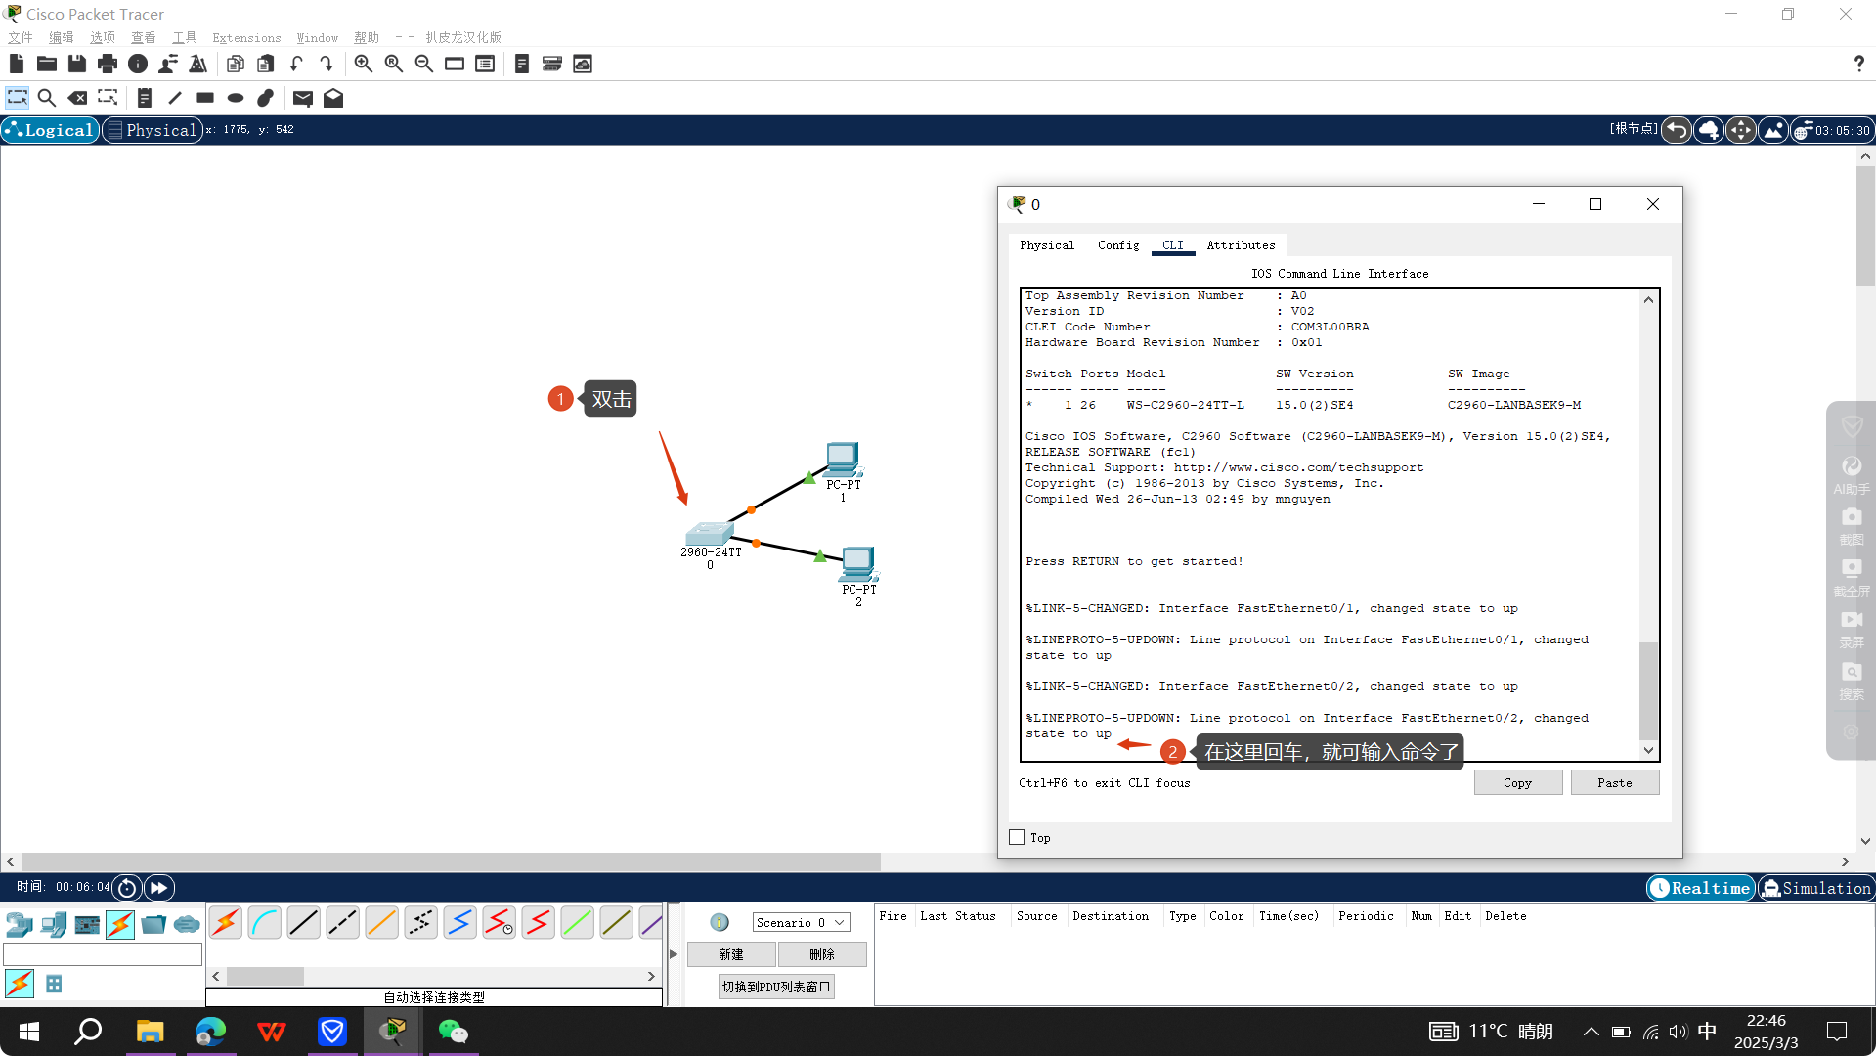The image size is (1876, 1056).
Task: Click the Redo arrow icon
Action: 327,65
